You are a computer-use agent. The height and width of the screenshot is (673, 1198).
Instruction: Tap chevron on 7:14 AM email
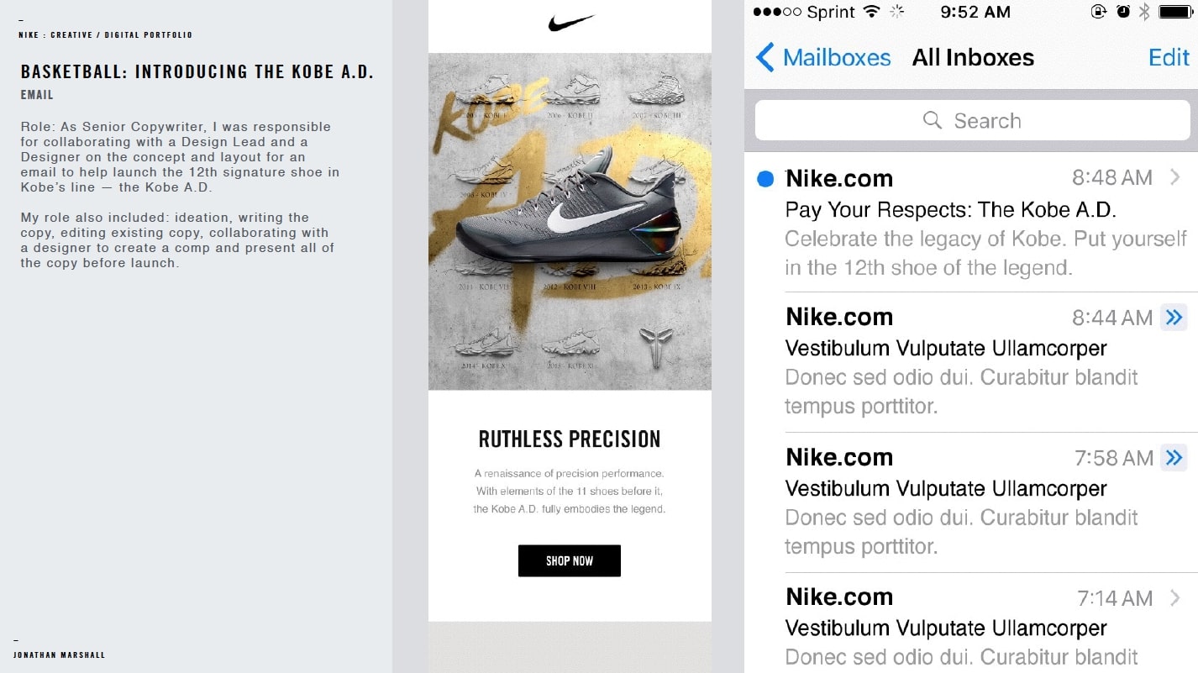click(1175, 597)
